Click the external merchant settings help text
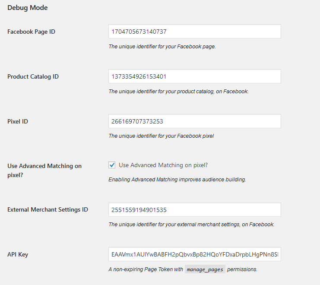Image resolution: width=320 pixels, height=285 pixels. click(191, 225)
